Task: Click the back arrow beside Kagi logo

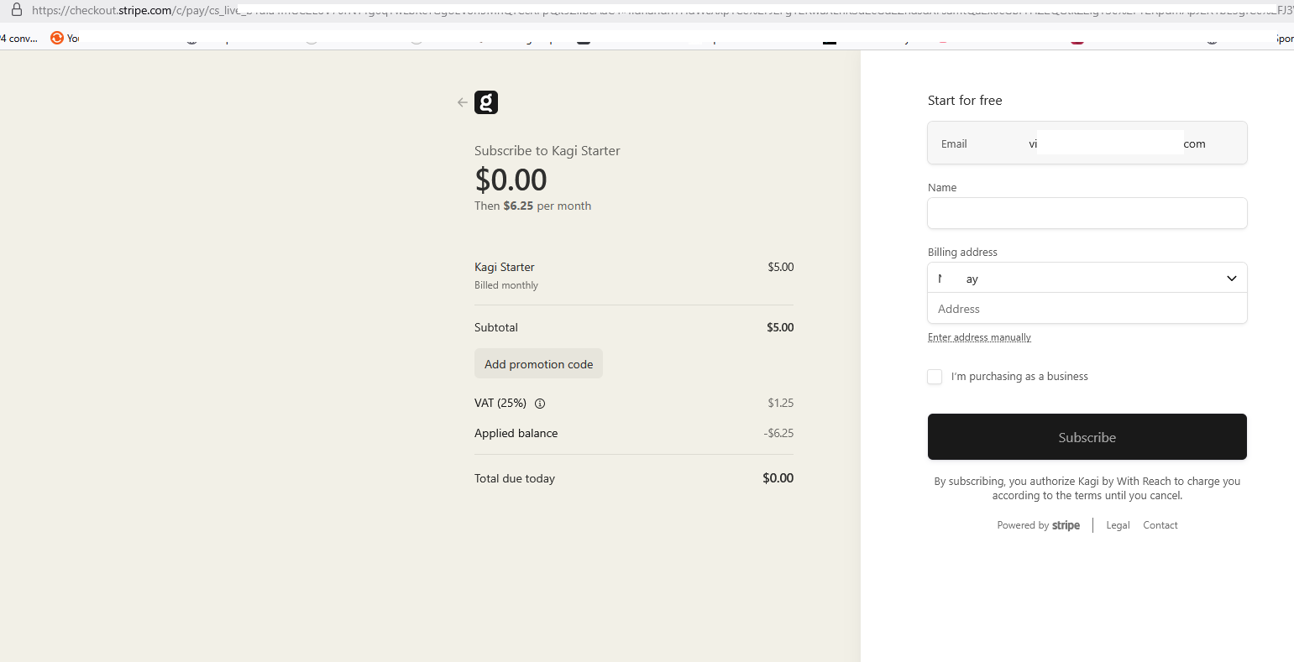Action: pos(462,102)
